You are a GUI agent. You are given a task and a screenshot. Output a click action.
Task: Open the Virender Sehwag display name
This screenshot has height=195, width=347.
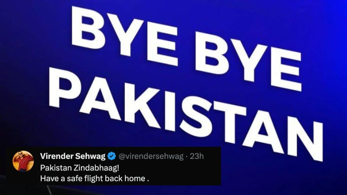pos(73,157)
